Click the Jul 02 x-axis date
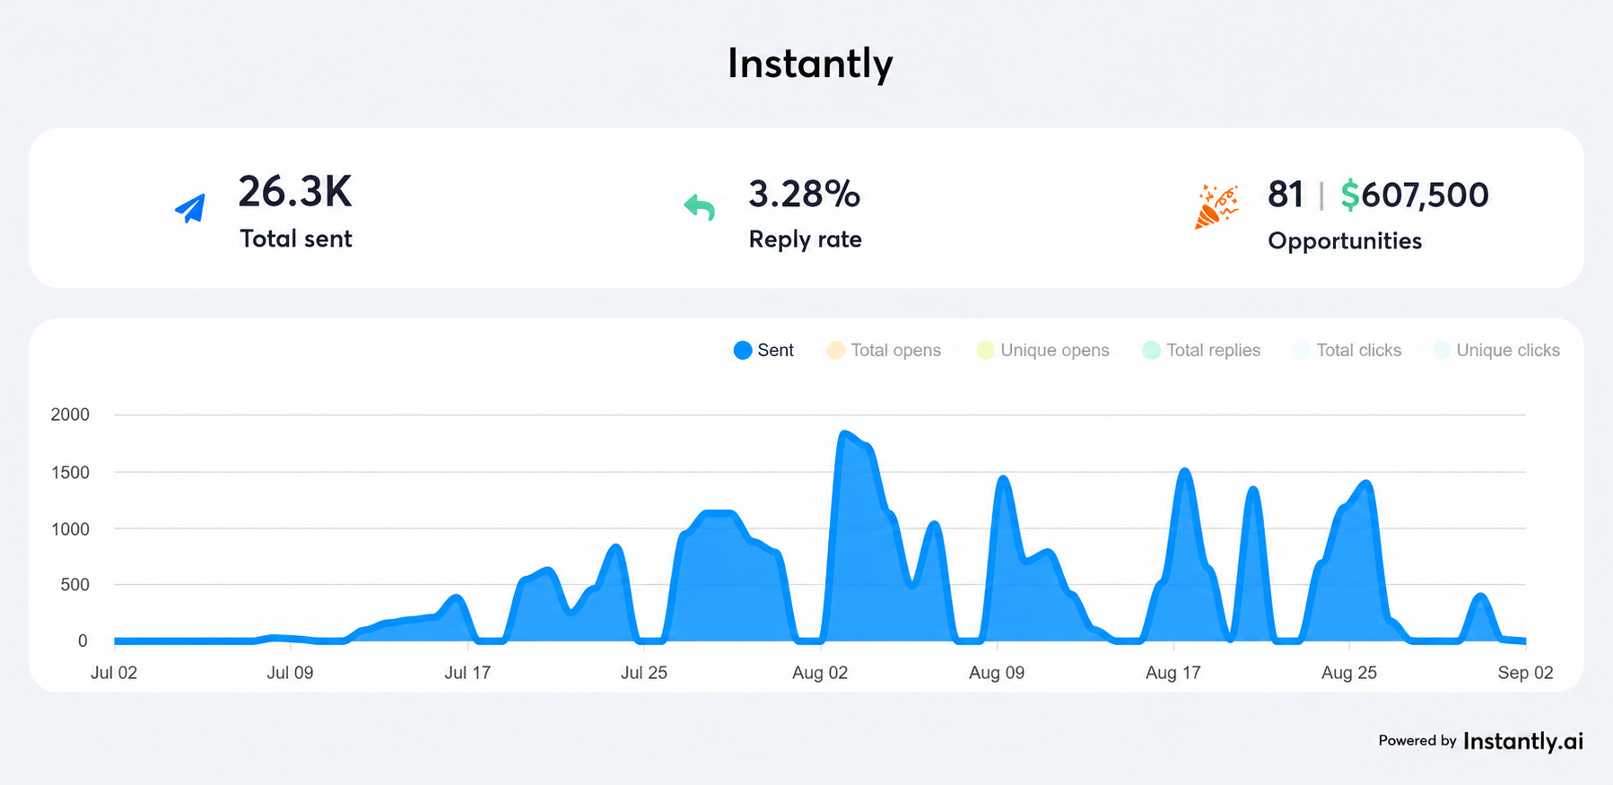1613x785 pixels. click(x=114, y=673)
